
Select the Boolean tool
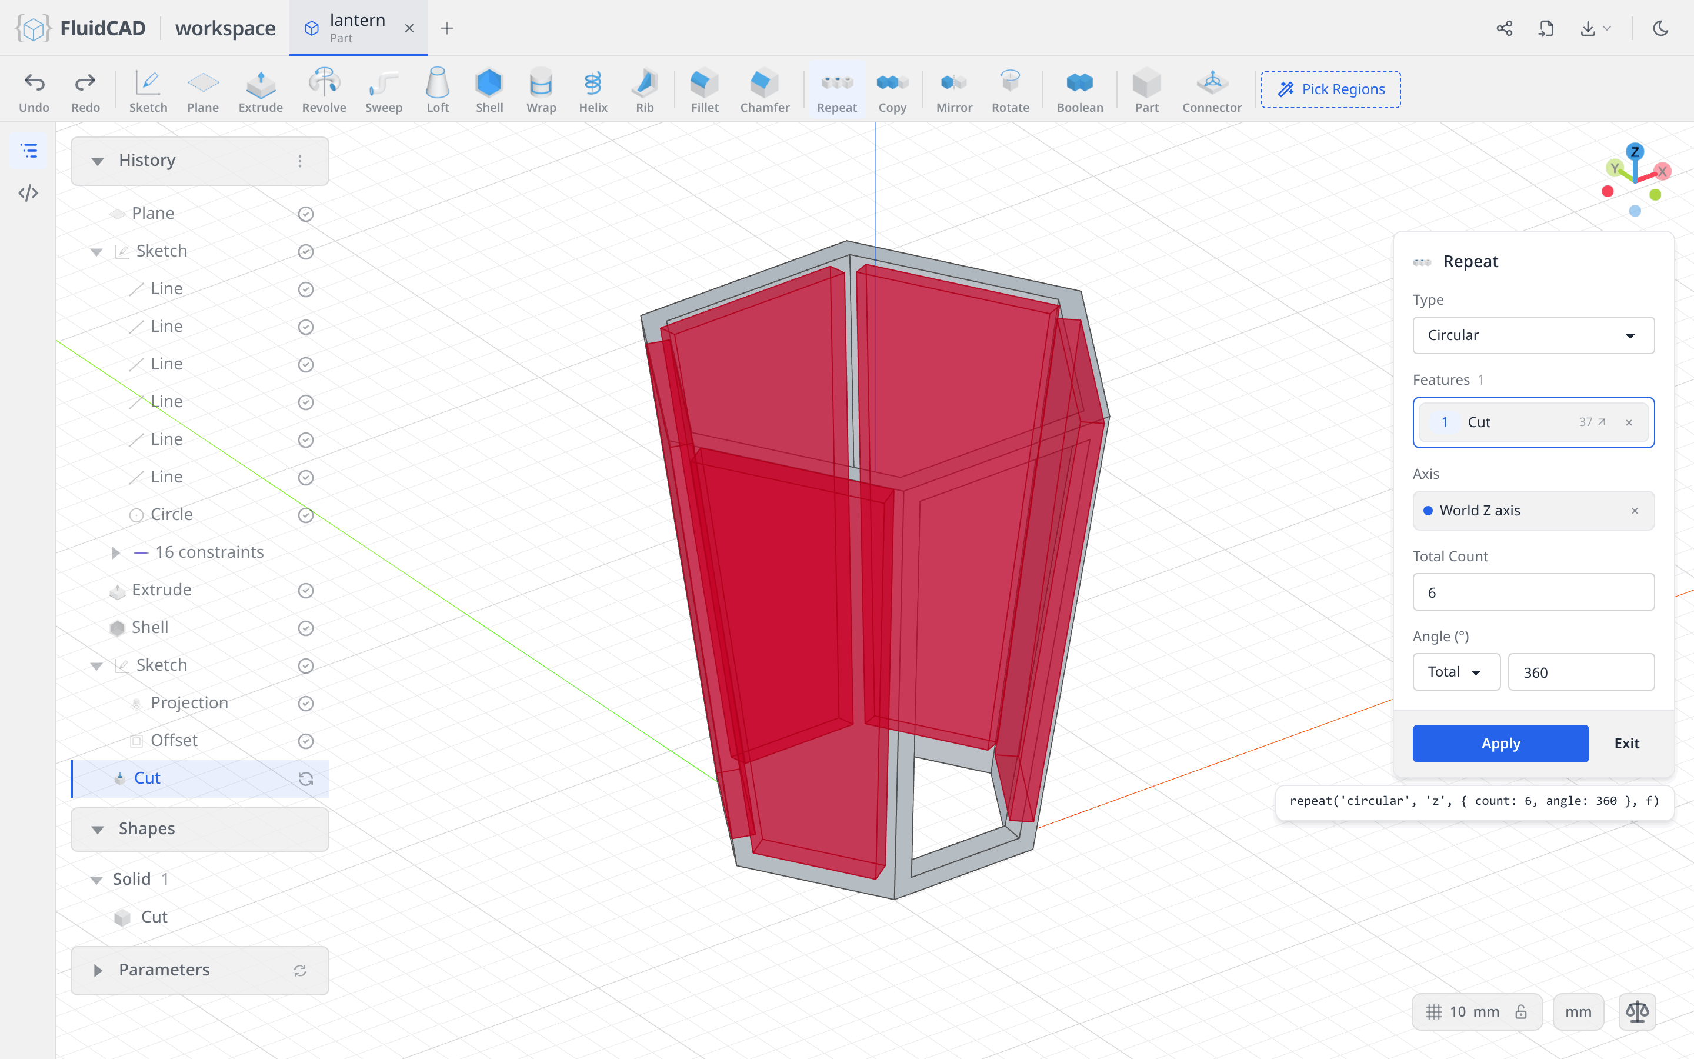click(x=1079, y=91)
